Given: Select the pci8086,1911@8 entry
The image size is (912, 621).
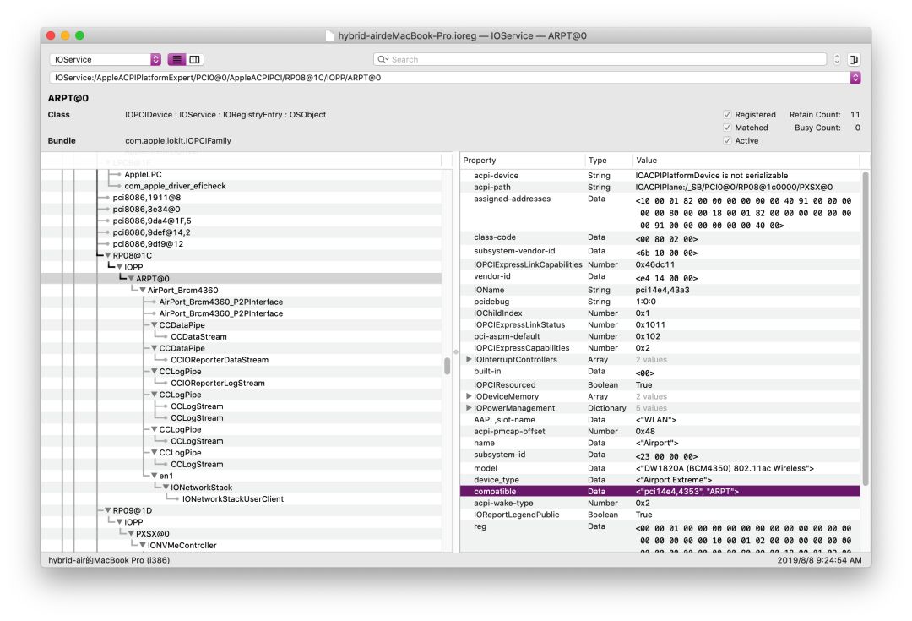Looking at the screenshot, I should (147, 198).
